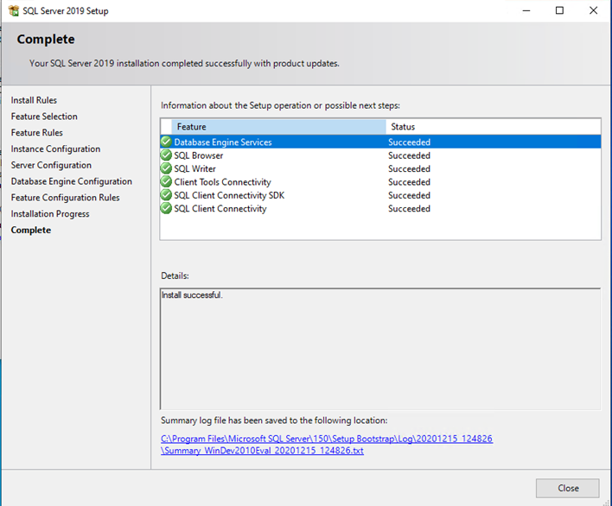This screenshot has width=612, height=506.
Task: Maximize the SQL Server 2019 Setup window
Action: click(559, 10)
